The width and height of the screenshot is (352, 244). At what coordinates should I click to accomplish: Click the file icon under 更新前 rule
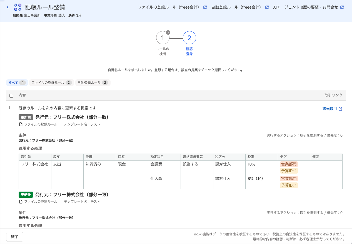tap(21, 124)
